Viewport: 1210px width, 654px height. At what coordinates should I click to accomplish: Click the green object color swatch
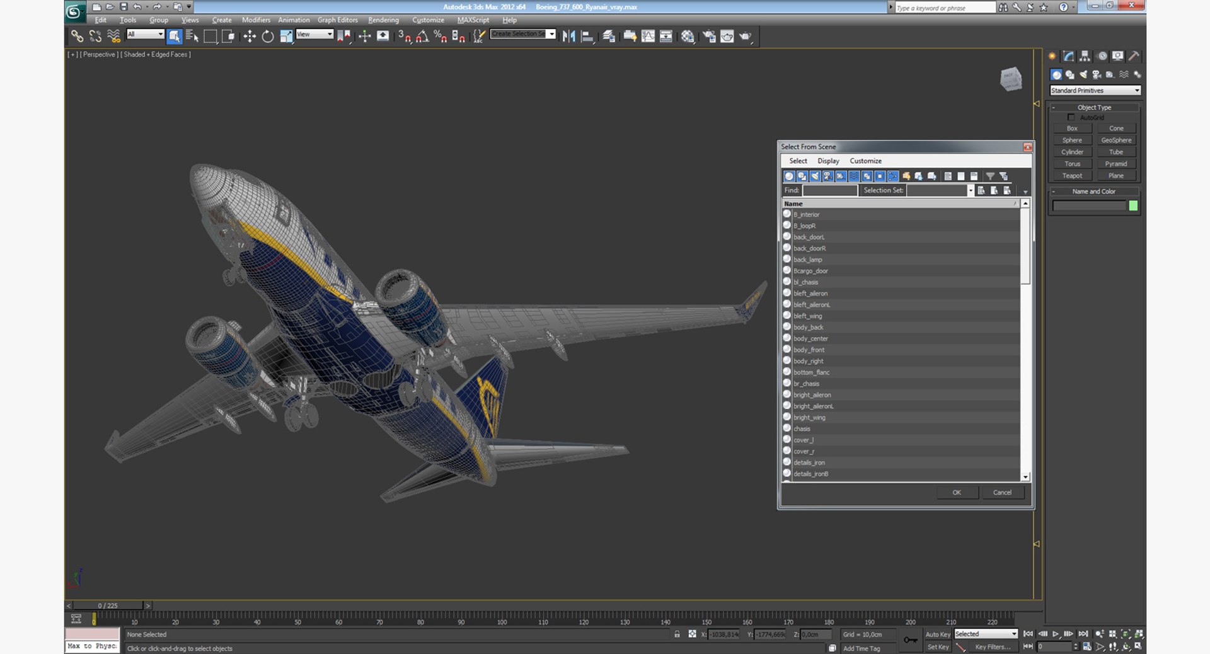[1133, 206]
